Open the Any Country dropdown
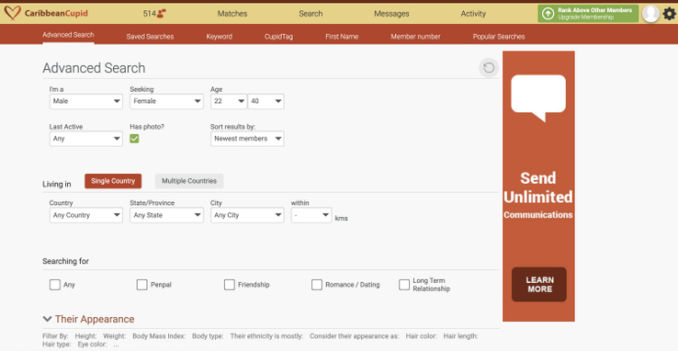Screen dimensions: 678x351 [x=86, y=215]
